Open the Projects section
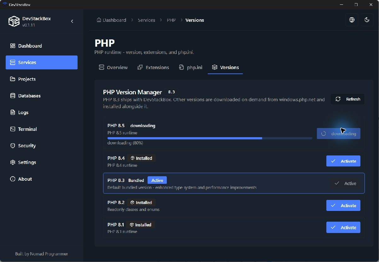Viewport: 379px width, 262px height. pyautogui.click(x=42, y=79)
